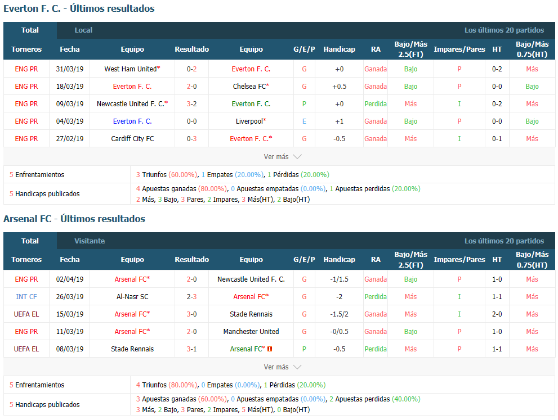Screen dimensions: 558x420
Task: Expand Ver más under Arsenal results
Action: click(x=283, y=367)
